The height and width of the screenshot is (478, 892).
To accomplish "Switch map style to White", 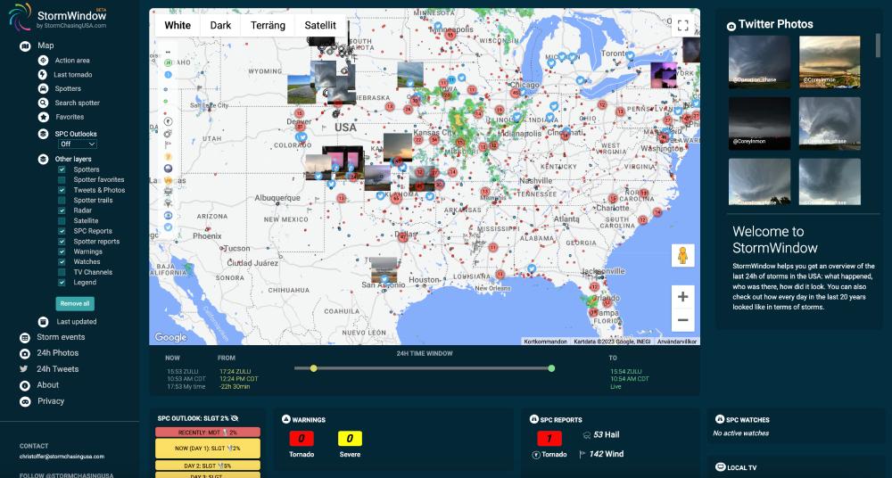I will click(178, 25).
